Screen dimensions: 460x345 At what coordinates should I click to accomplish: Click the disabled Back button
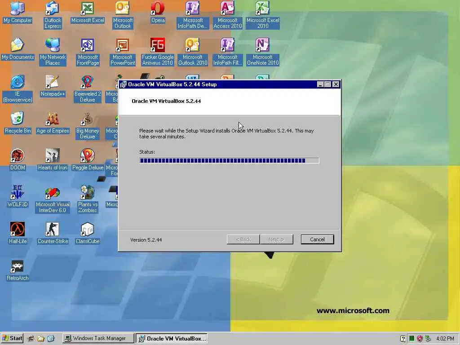[243, 239]
